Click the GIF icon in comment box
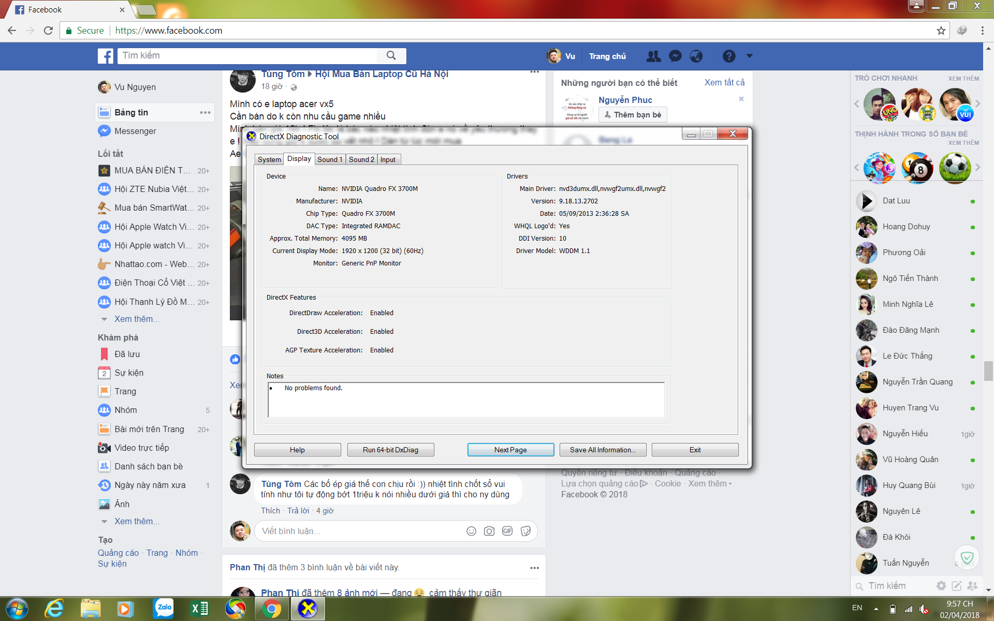 click(x=507, y=531)
